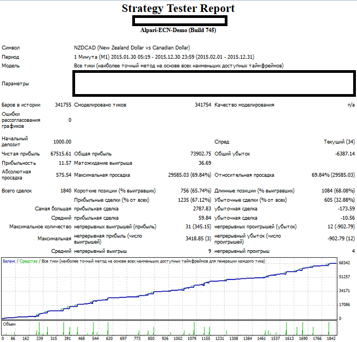
Task: Click the Баланс legend in chart
Action: click(9, 261)
